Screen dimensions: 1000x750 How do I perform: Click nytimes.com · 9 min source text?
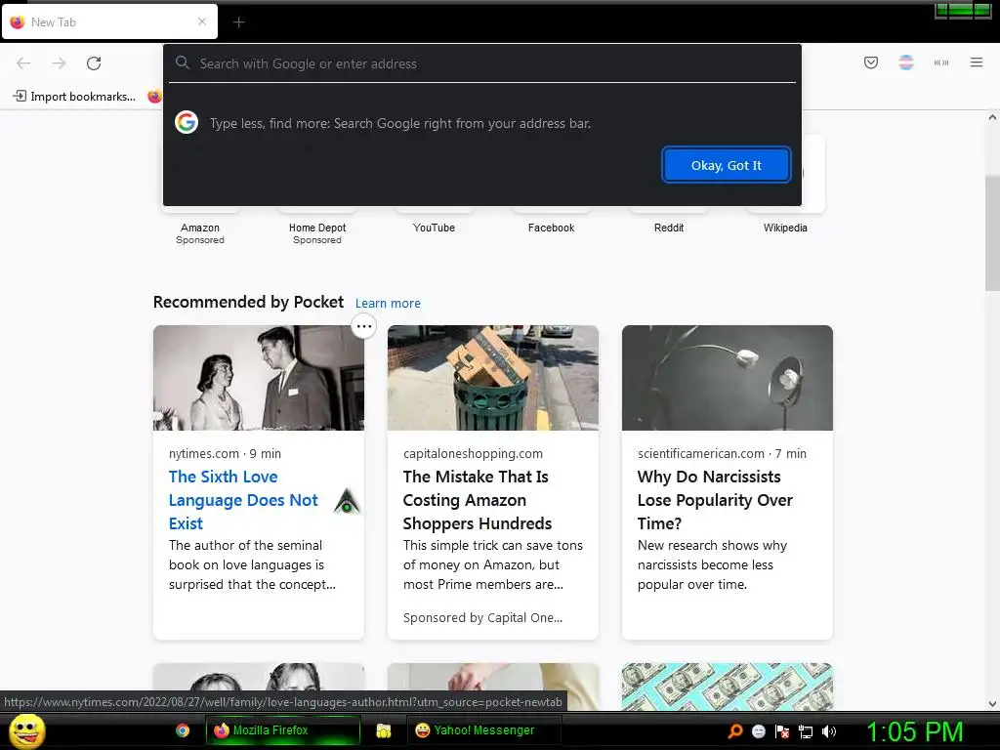tap(225, 453)
